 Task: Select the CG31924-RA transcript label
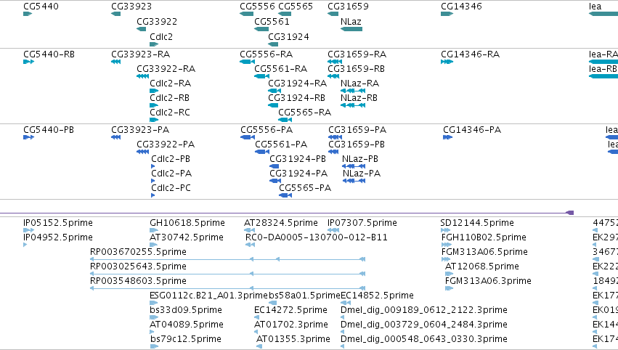[x=298, y=84]
